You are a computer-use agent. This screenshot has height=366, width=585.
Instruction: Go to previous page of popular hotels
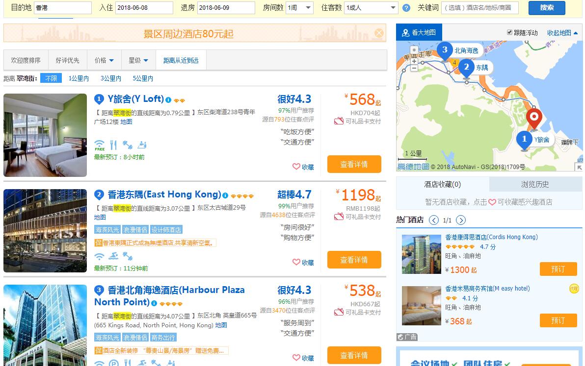click(x=433, y=220)
